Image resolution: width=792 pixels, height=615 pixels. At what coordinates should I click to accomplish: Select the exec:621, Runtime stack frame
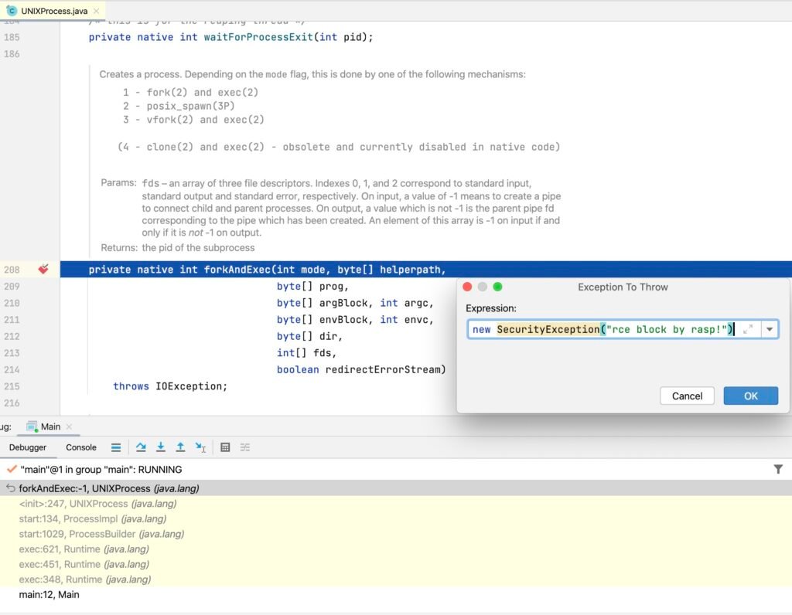tap(84, 549)
